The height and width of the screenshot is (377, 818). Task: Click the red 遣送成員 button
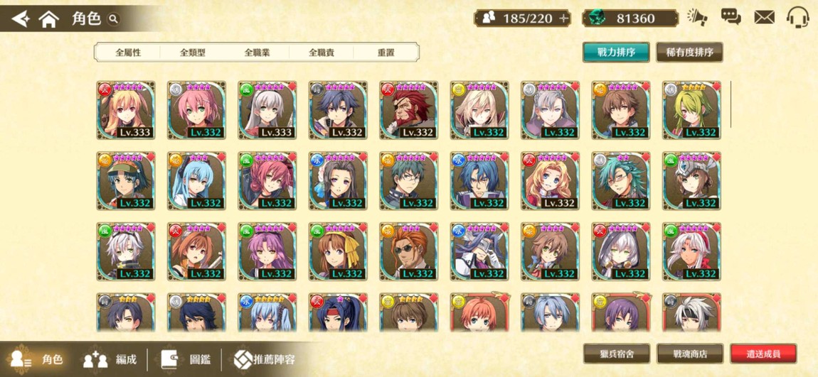[763, 354]
